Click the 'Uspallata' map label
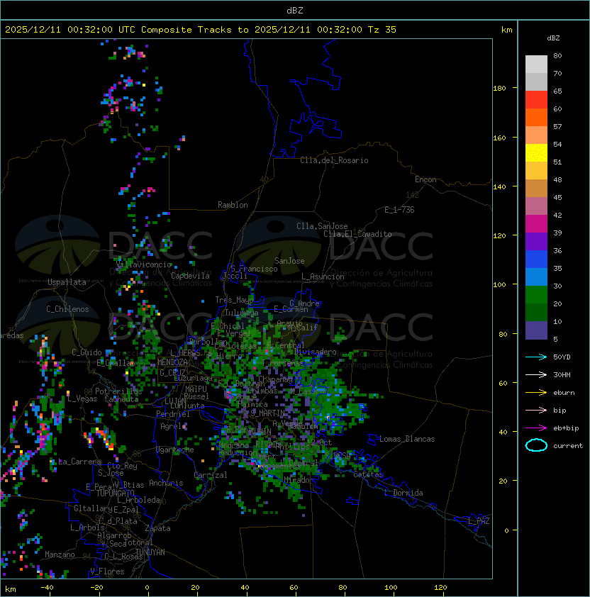 click(67, 282)
